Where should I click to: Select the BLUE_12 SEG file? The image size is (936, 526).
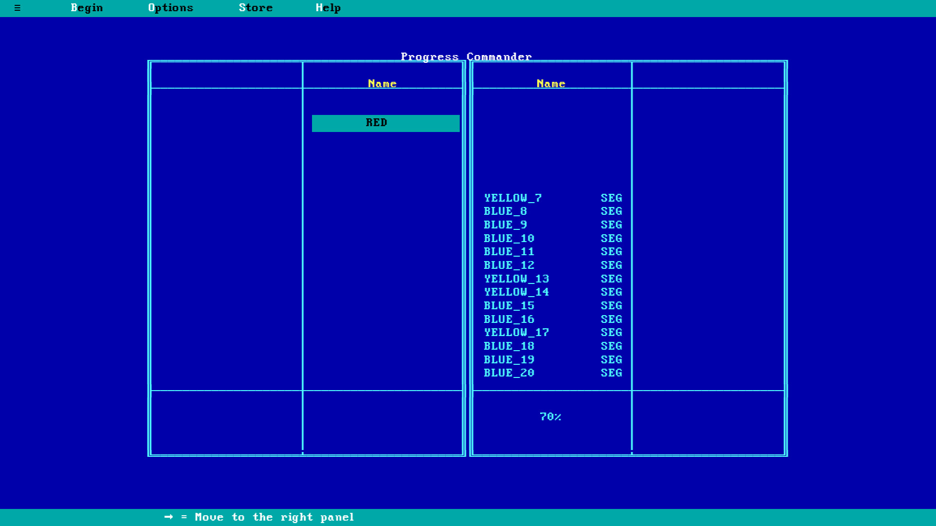tap(509, 265)
